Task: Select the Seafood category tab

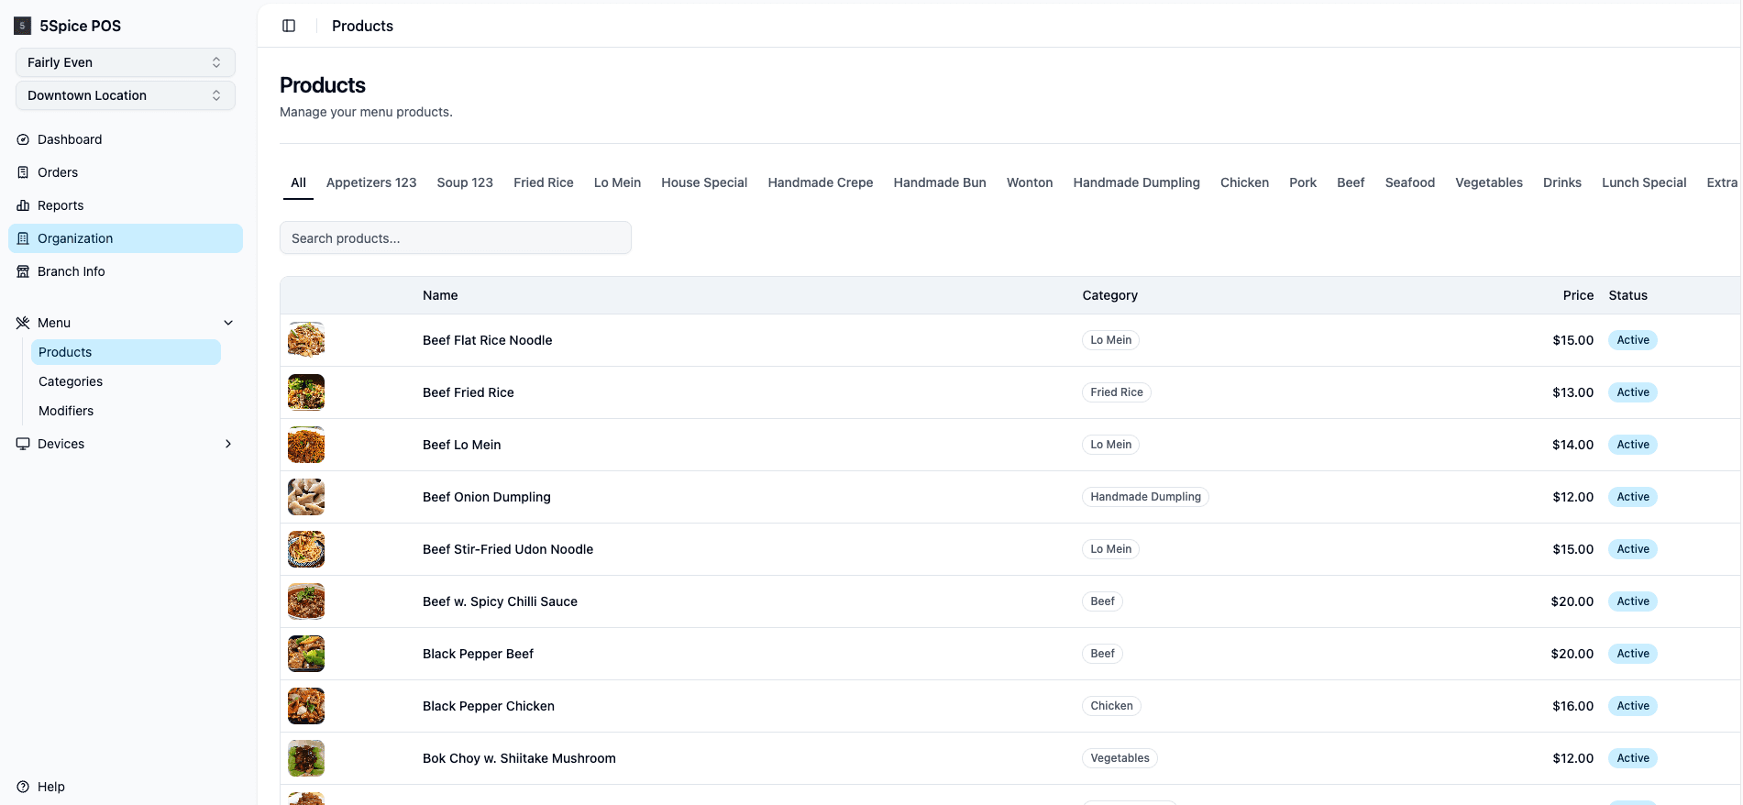Action: [1409, 182]
